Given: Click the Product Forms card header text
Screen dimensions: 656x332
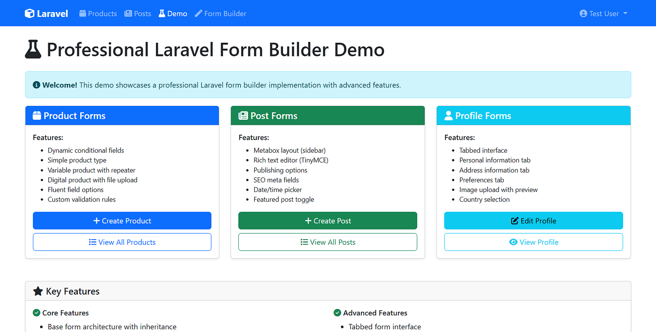Looking at the screenshot, I should 74,116.
